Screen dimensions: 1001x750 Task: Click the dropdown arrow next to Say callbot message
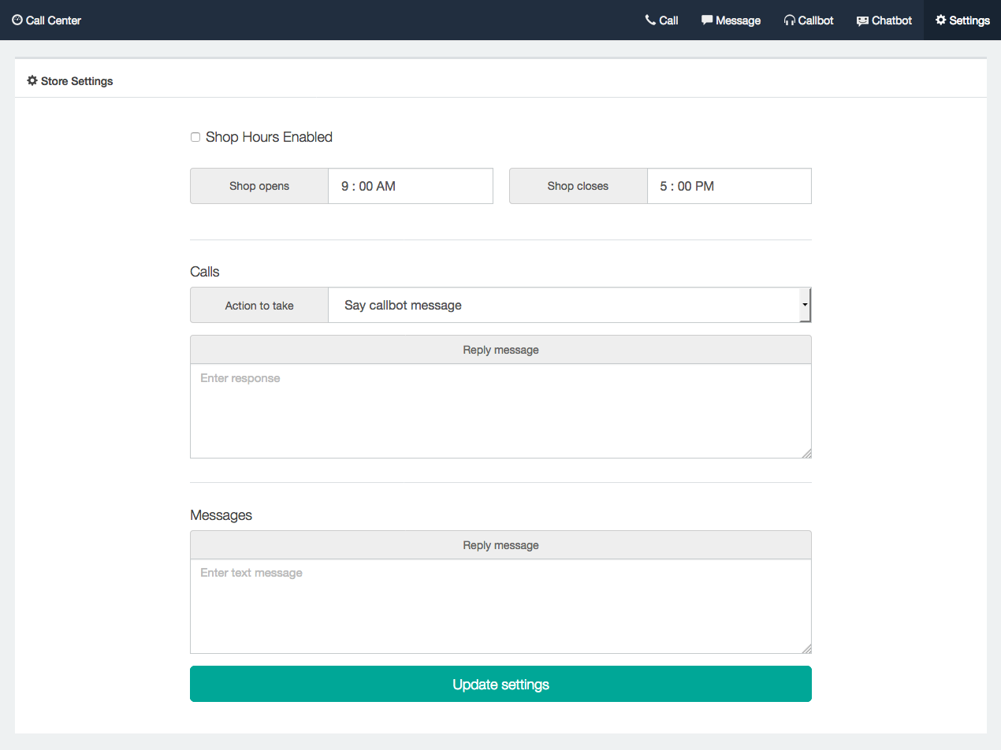(805, 305)
